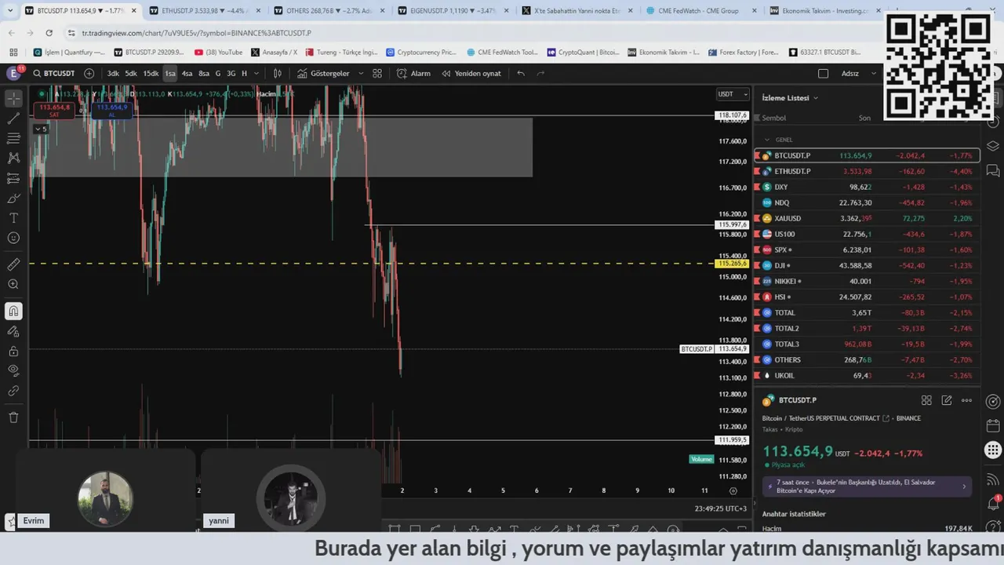Open object tree layers icon
The image size is (1004, 565).
click(x=992, y=146)
